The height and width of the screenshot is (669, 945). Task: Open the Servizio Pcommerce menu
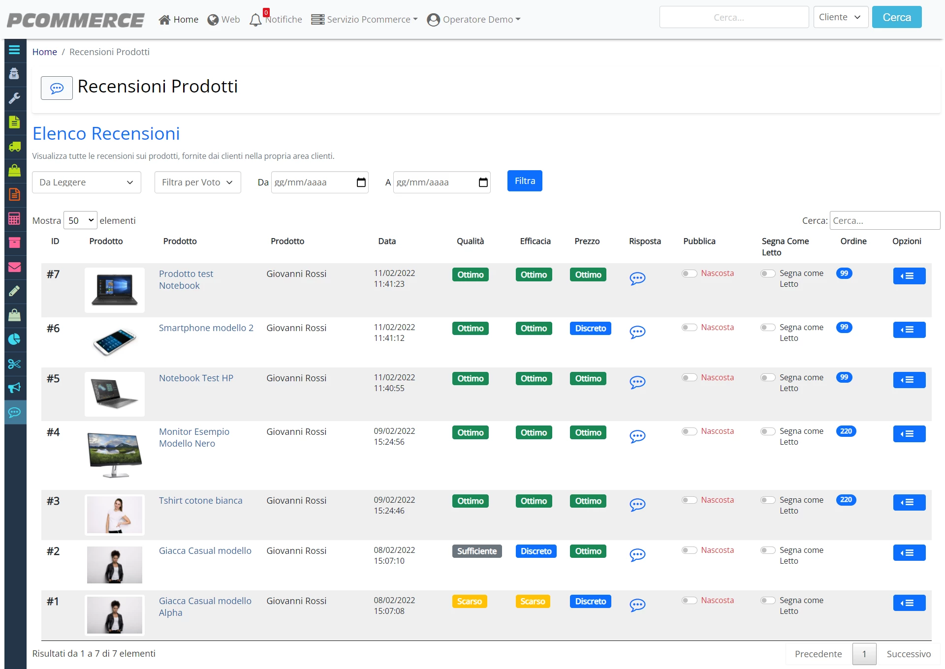(364, 20)
